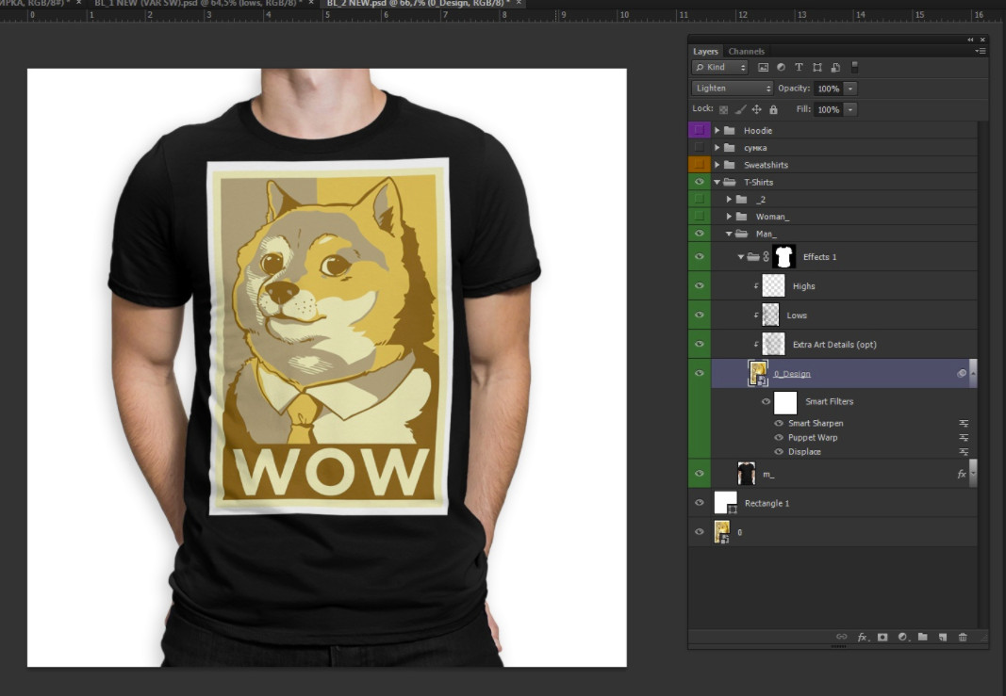Open the Layers panel flyout menu
Screen dimensions: 1006x696
pos(981,51)
